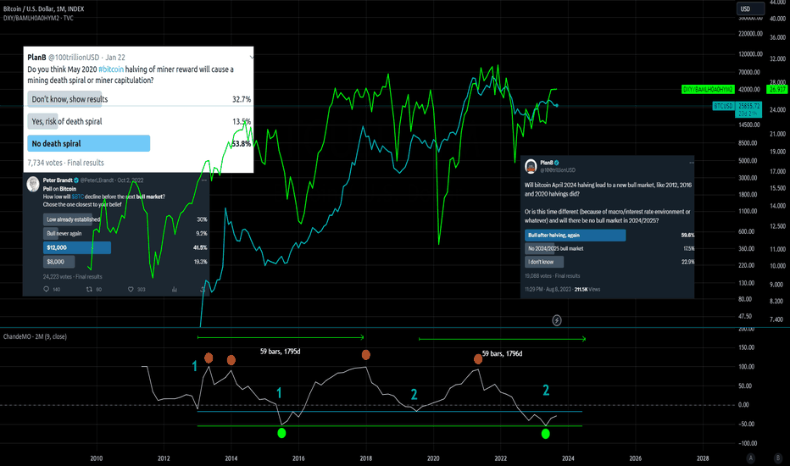Click the chart title "Bitcoin / U.S. Dollar, 1M, INDEX"

point(44,8)
